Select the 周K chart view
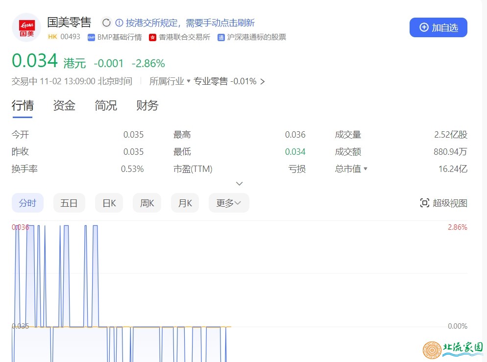The width and height of the screenshot is (487, 362). tap(147, 203)
